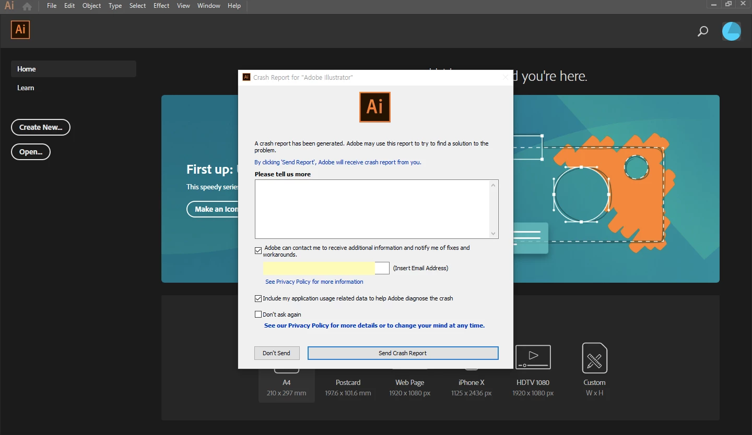Choose the iPhone X preset
The image size is (752, 435).
[x=472, y=388]
